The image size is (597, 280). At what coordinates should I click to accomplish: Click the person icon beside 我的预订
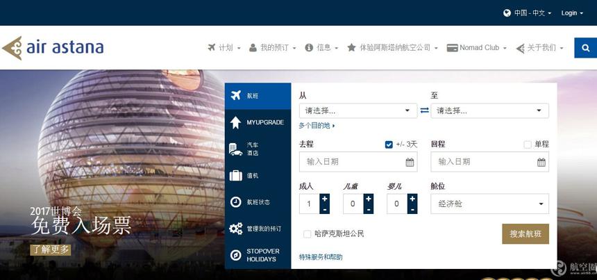253,48
